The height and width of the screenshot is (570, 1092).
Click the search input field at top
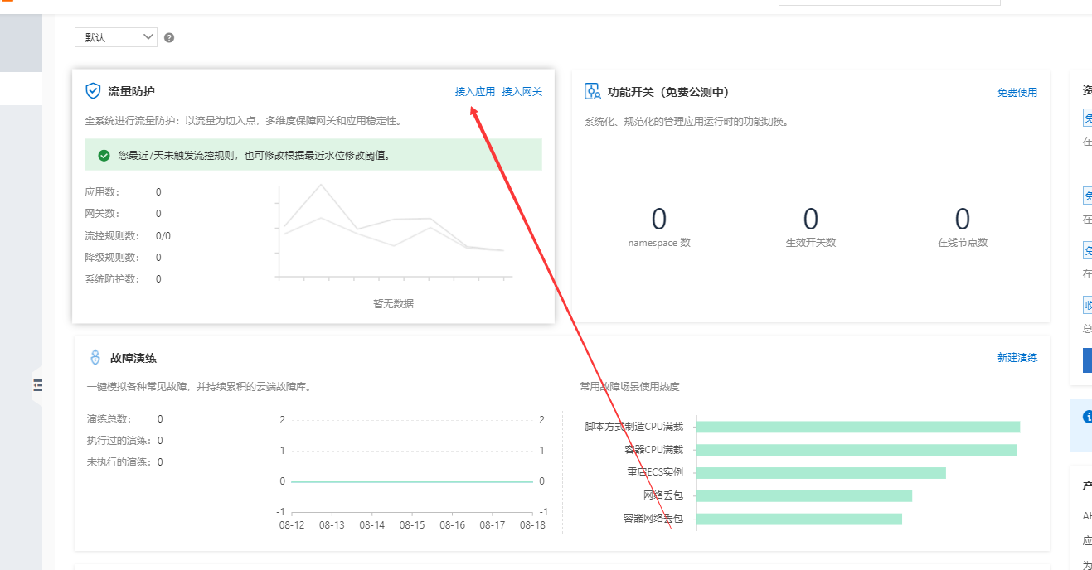coord(890,2)
